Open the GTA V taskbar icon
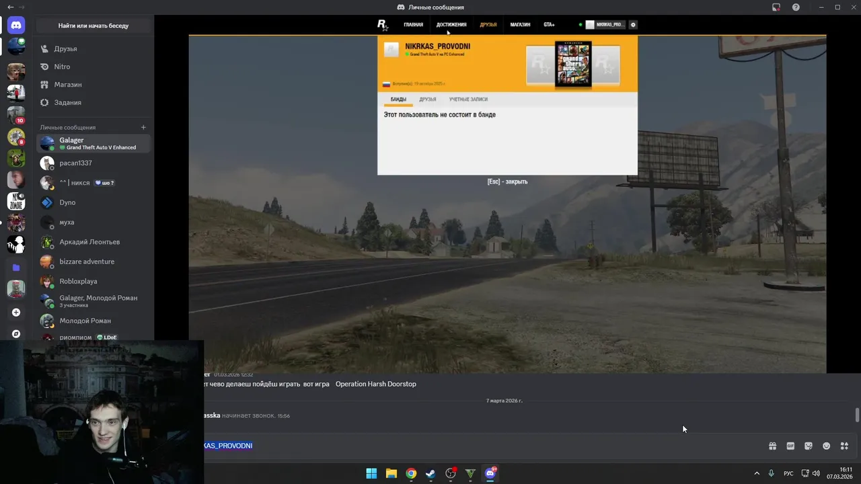Screen dimensions: 861x484 [x=470, y=473]
